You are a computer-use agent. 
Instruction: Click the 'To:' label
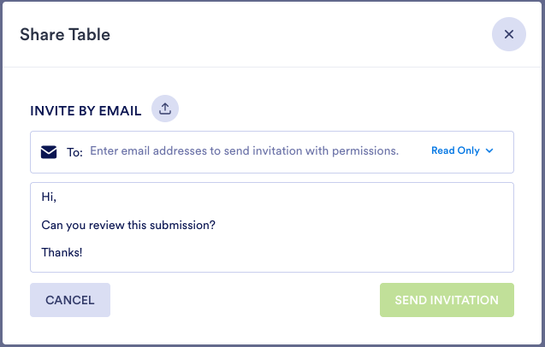tap(74, 152)
